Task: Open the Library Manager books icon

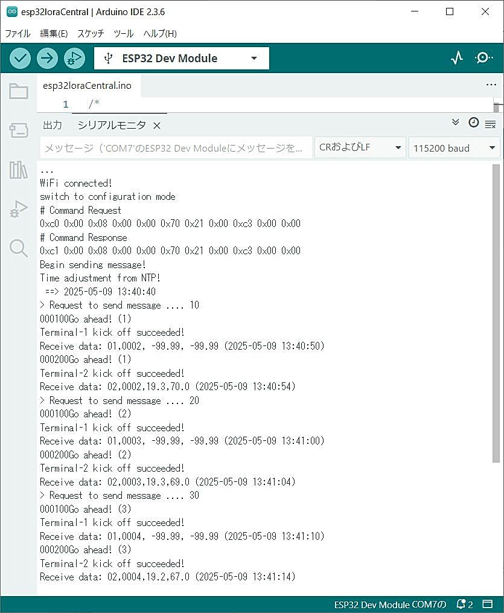Action: [18, 170]
